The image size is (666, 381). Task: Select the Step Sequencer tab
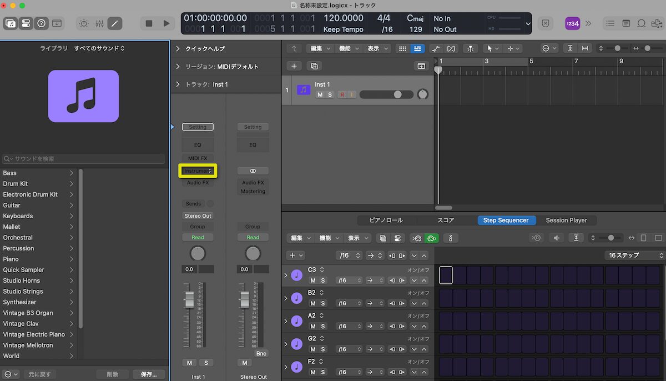tap(506, 220)
